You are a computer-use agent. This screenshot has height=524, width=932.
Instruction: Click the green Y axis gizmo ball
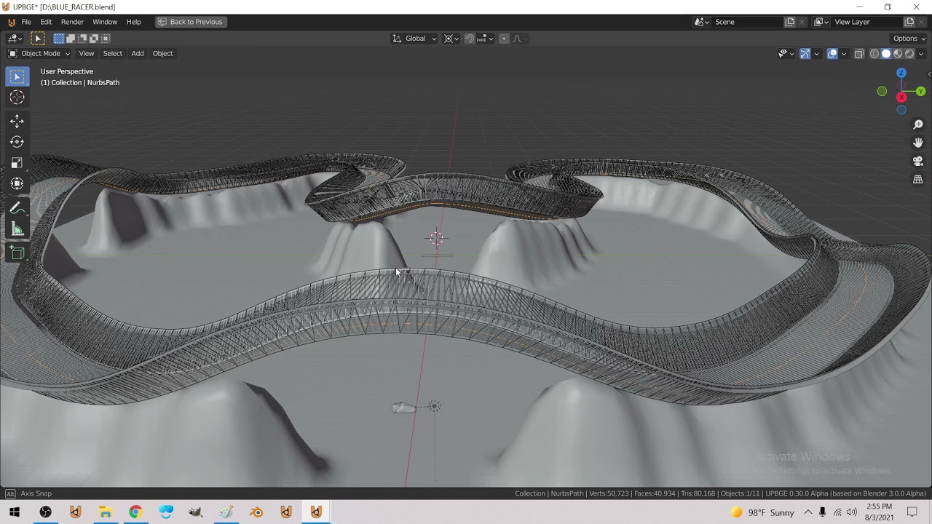921,92
